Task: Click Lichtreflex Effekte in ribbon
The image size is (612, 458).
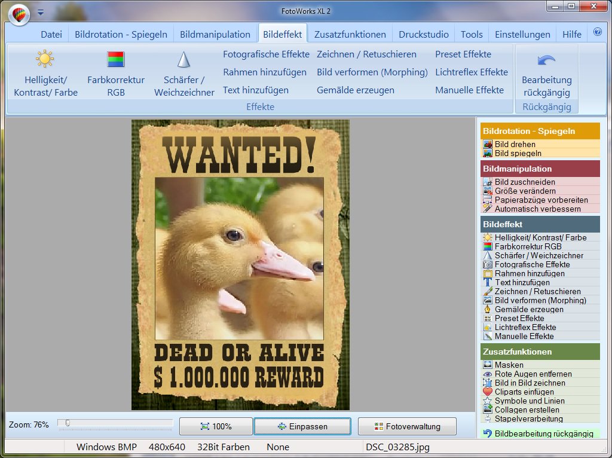Action: 472,72
